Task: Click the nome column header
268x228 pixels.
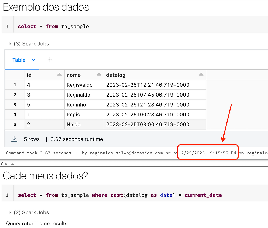Action: coord(84,75)
